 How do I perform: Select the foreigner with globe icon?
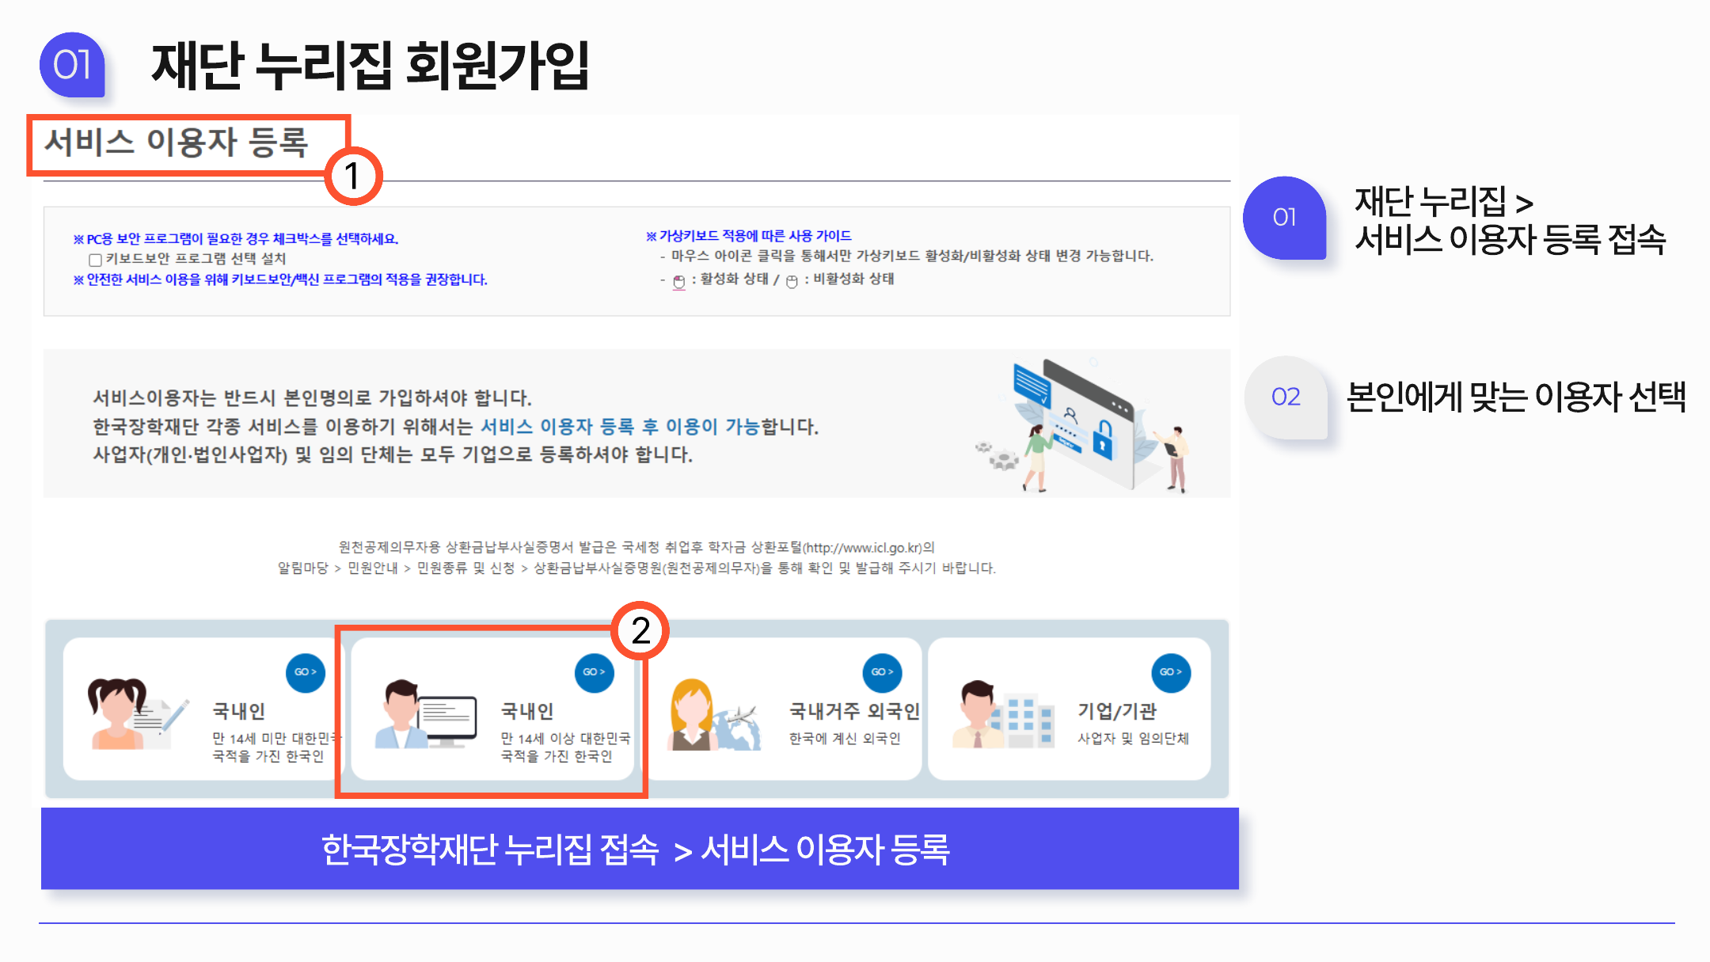click(715, 713)
